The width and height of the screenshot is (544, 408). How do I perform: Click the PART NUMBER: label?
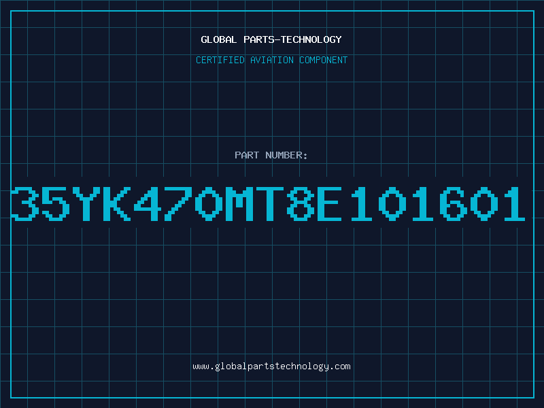click(x=271, y=155)
